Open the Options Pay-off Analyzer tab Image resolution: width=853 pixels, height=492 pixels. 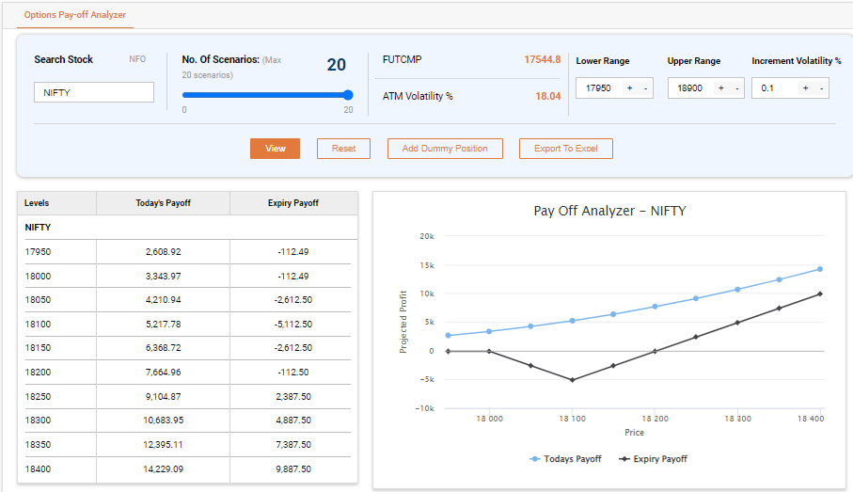[75, 15]
